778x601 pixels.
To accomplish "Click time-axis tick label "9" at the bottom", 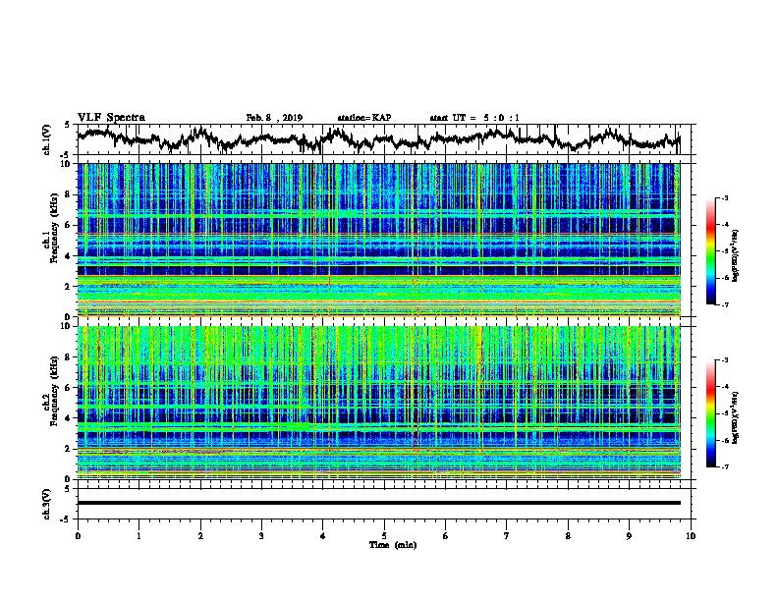I will pos(629,536).
